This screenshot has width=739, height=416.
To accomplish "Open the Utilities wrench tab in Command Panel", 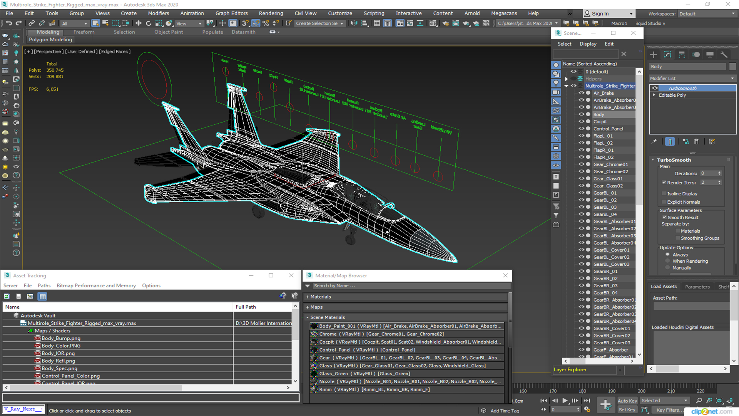I will (724, 55).
